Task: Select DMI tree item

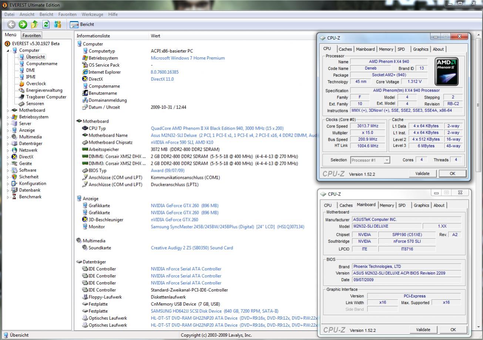Action: [30, 70]
